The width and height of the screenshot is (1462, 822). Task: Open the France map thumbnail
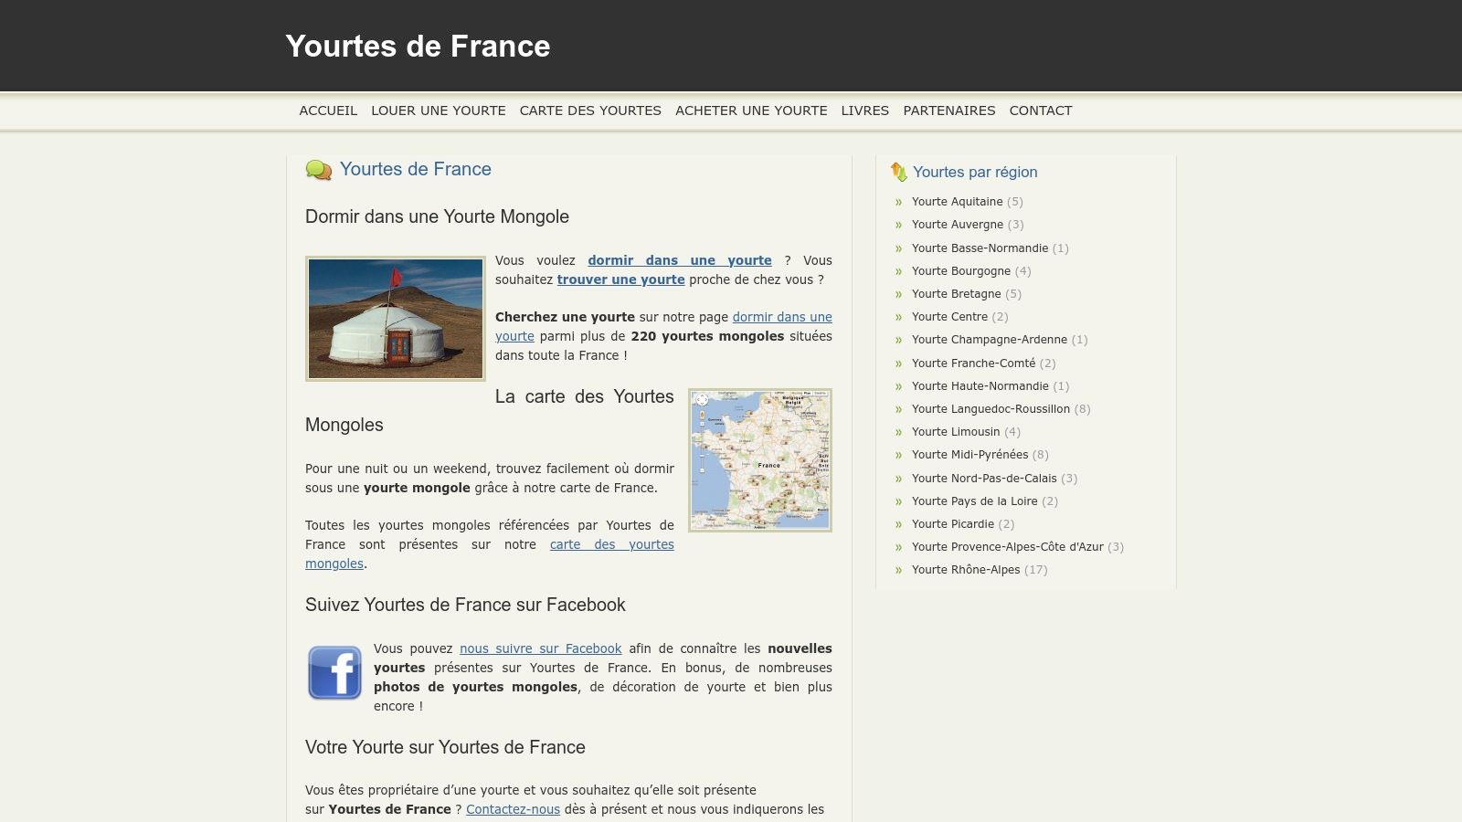(x=760, y=460)
